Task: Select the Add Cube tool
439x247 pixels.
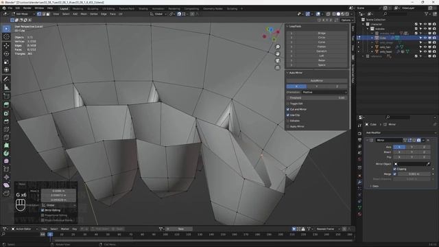Action: 6,96
